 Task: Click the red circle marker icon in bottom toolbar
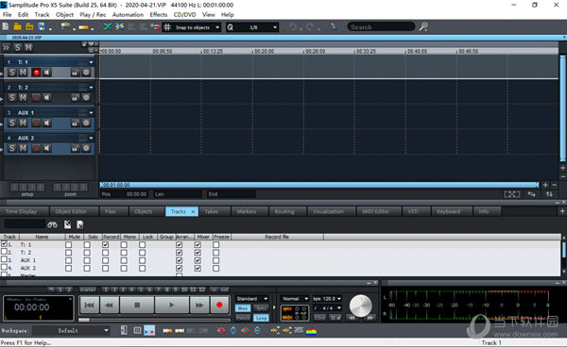click(221, 330)
